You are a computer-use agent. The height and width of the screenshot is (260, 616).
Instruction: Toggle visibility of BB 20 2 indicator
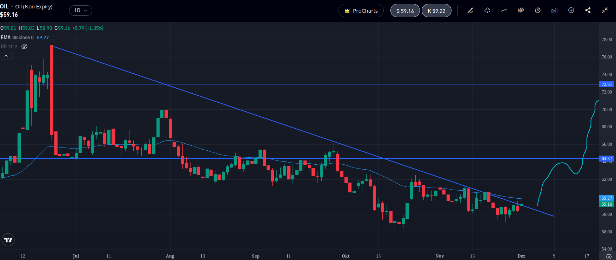(24, 47)
